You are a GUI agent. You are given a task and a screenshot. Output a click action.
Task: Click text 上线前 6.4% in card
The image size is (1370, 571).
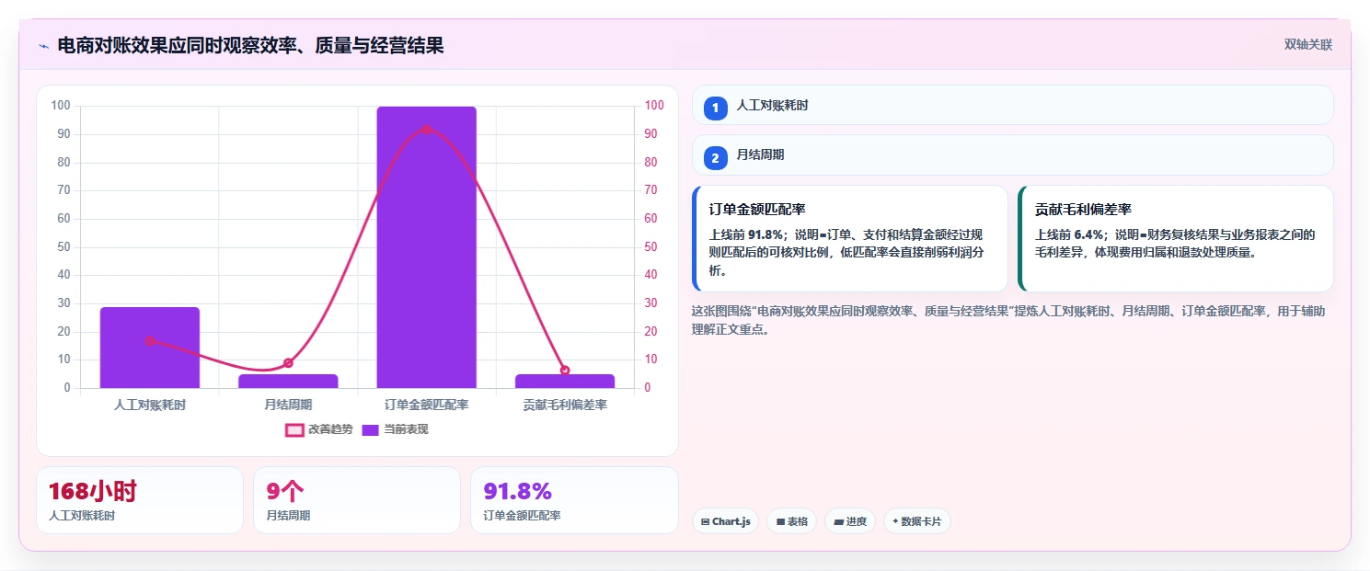(1070, 234)
